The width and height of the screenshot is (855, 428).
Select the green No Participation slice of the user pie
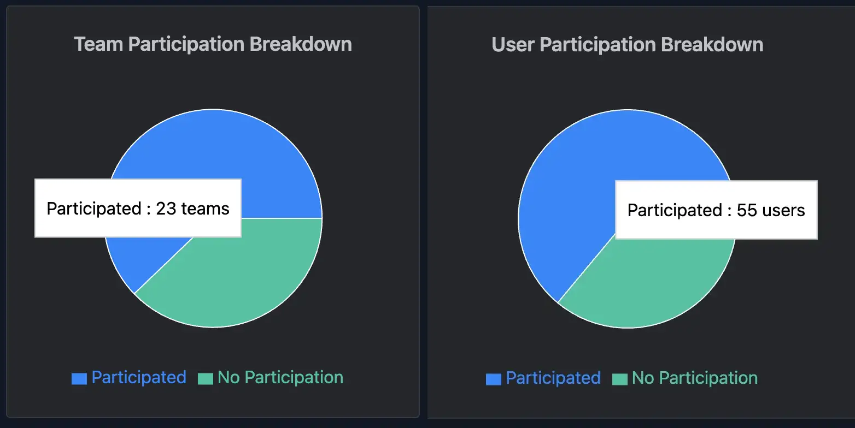(656, 284)
